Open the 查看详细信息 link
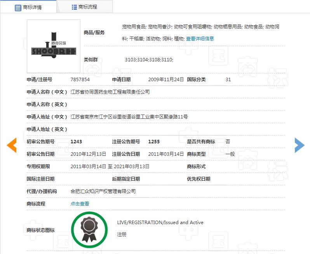The height and width of the screenshot is (254, 310). 200,38
